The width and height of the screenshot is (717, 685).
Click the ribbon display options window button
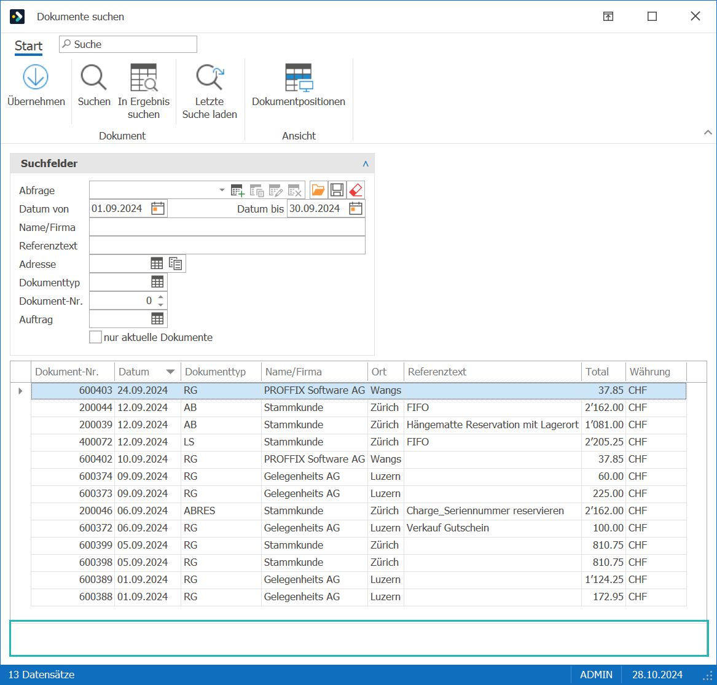click(x=608, y=17)
